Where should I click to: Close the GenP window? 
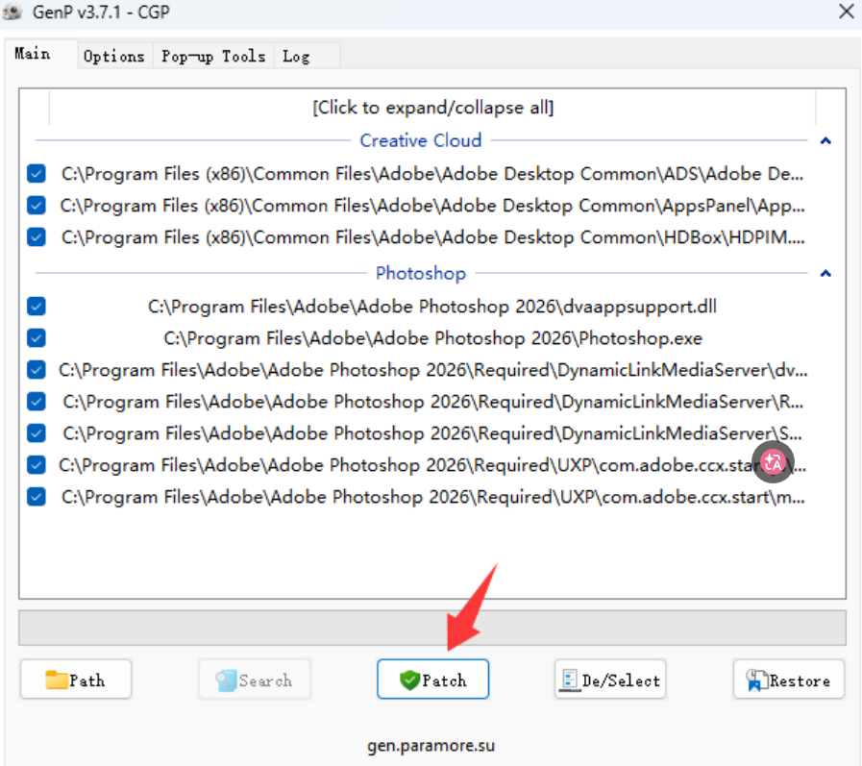847,12
